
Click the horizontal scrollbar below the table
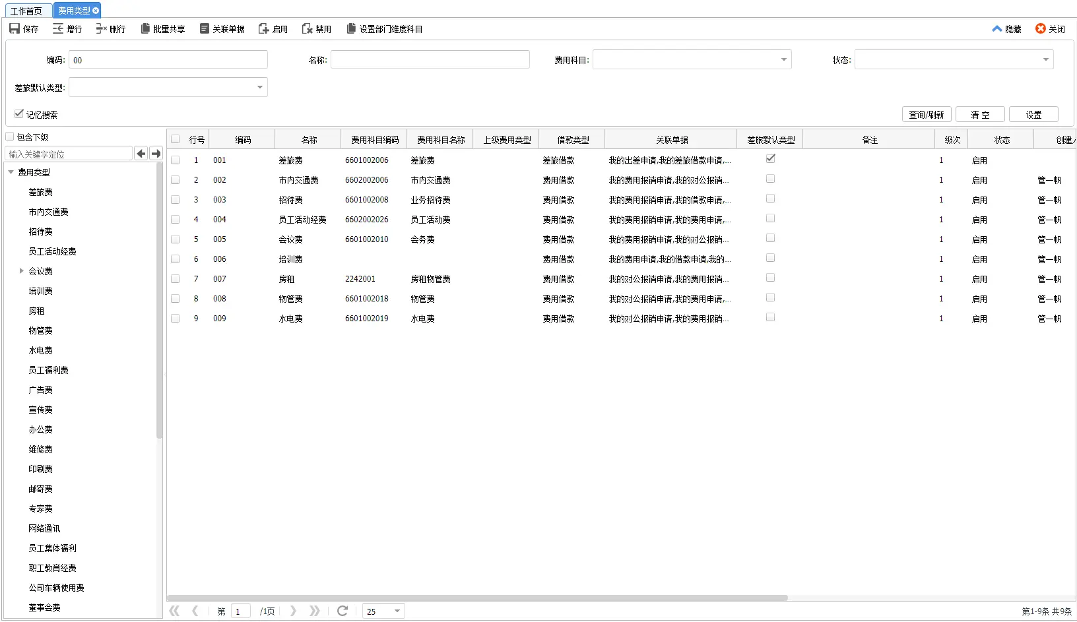(478, 598)
